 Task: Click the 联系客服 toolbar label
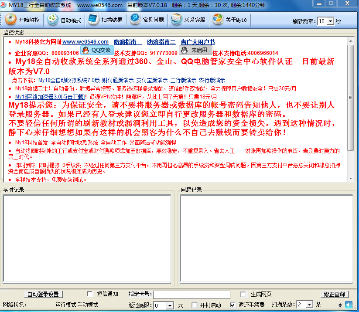[x=195, y=20]
